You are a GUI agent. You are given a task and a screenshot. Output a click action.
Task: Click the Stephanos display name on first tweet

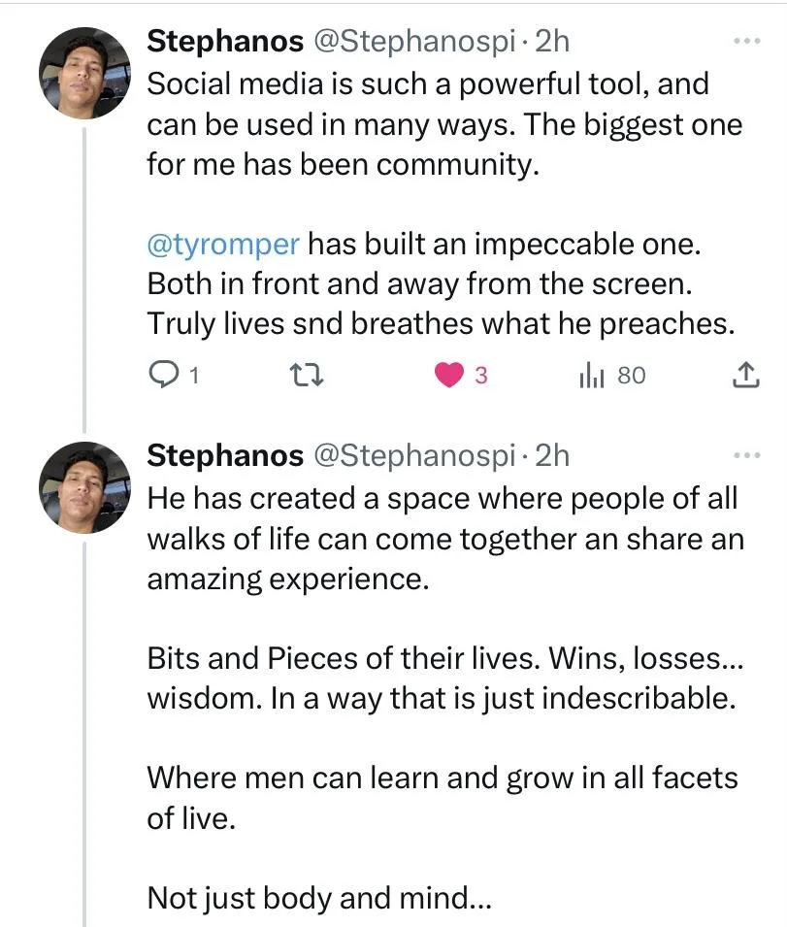tap(222, 41)
